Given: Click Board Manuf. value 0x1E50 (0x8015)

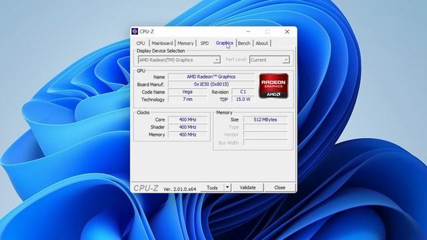Looking at the screenshot, I should (x=211, y=85).
